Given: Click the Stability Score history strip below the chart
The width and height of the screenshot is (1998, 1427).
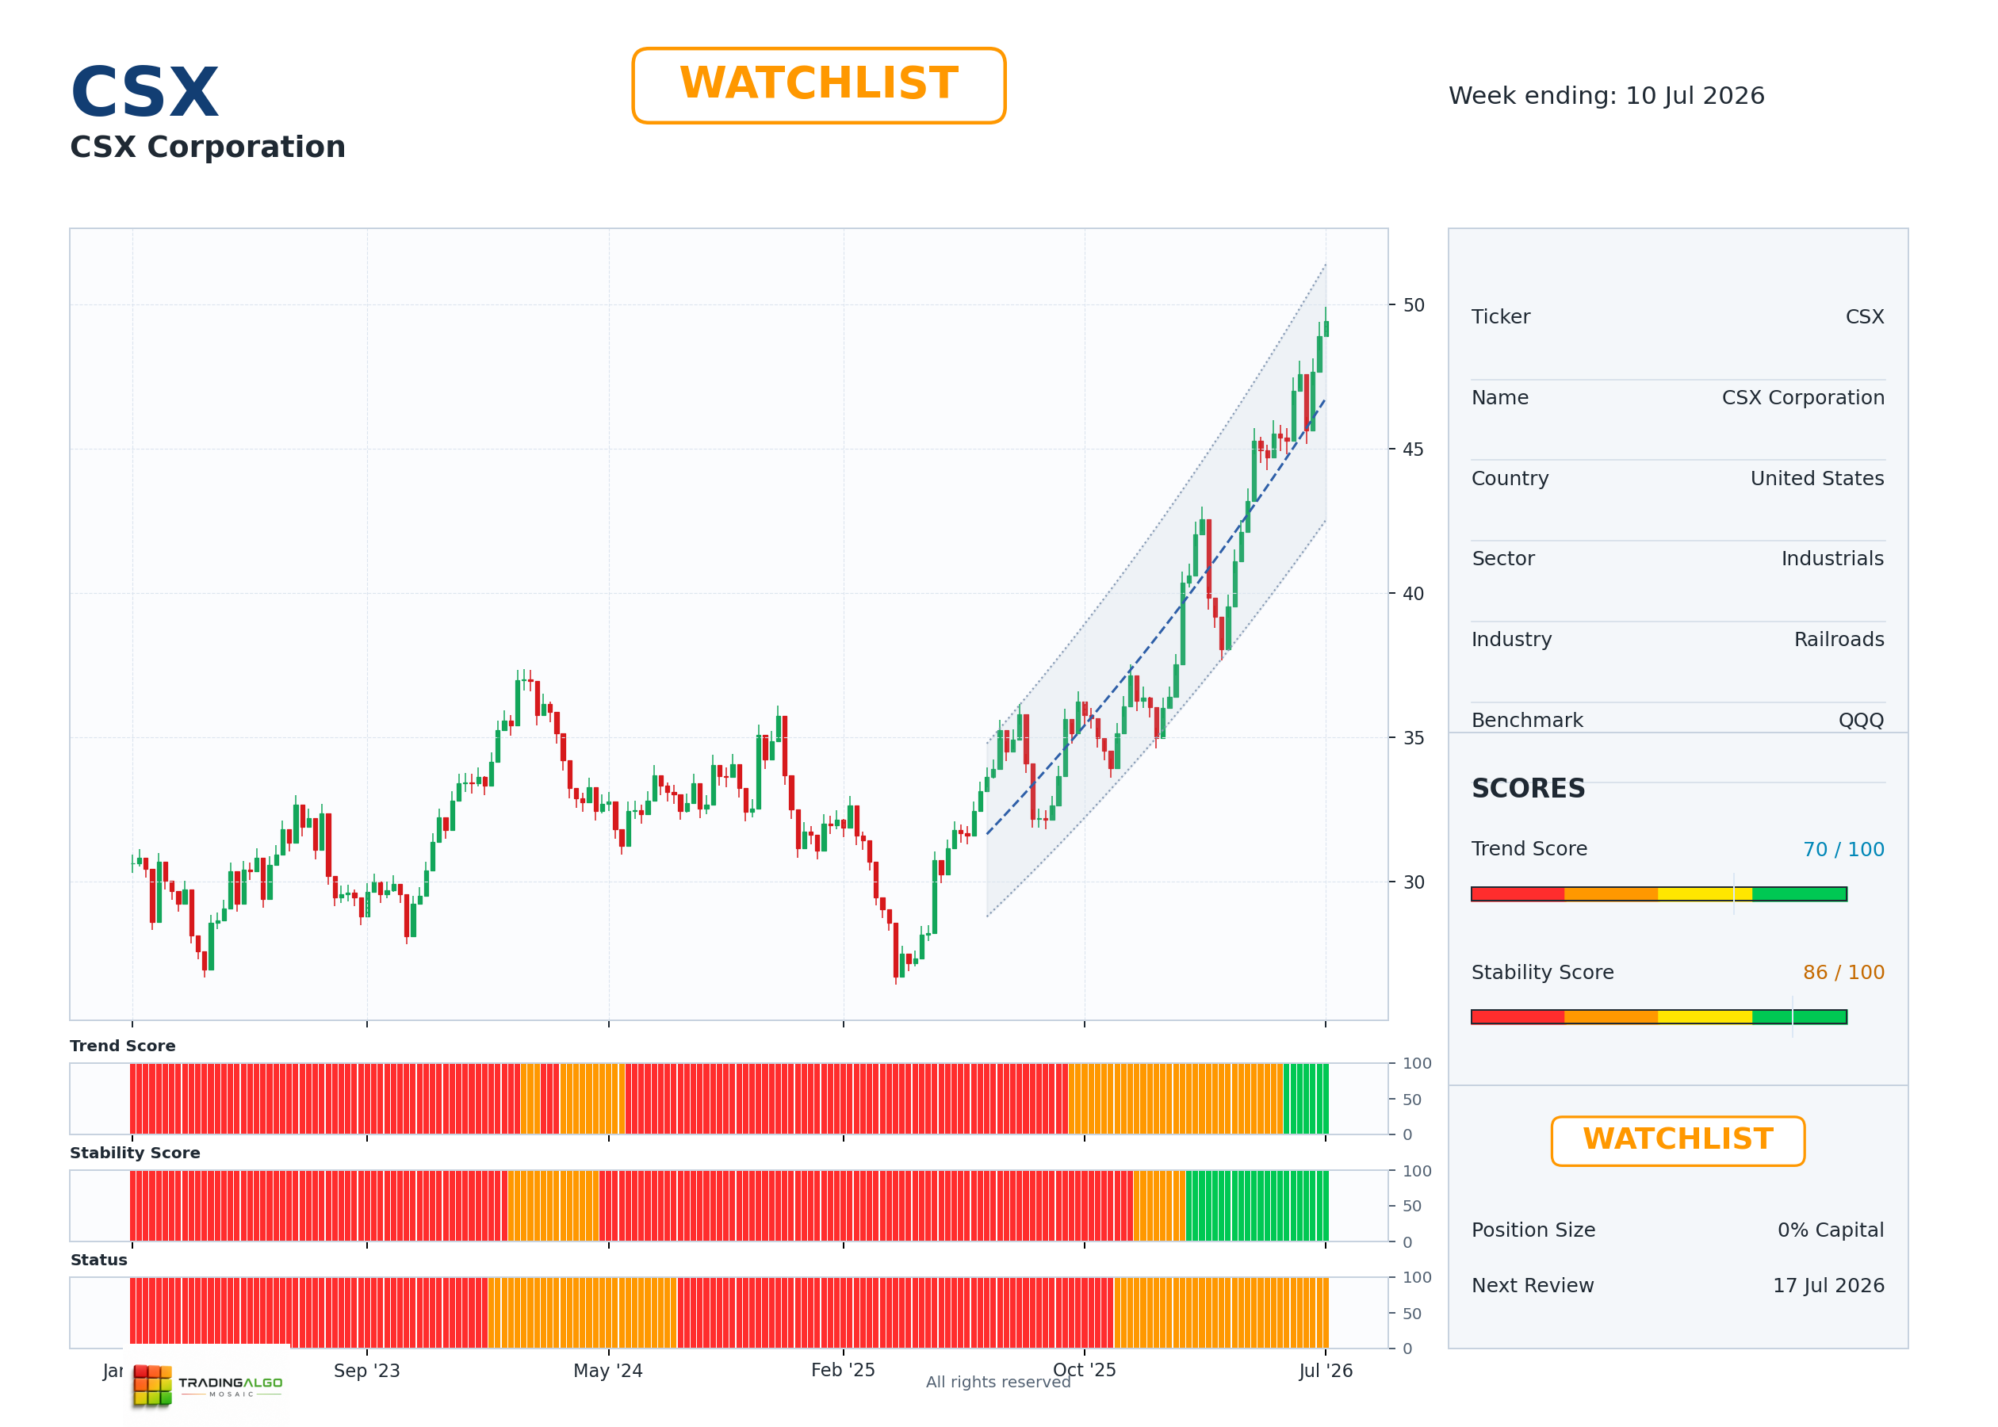Looking at the screenshot, I should 729,1207.
